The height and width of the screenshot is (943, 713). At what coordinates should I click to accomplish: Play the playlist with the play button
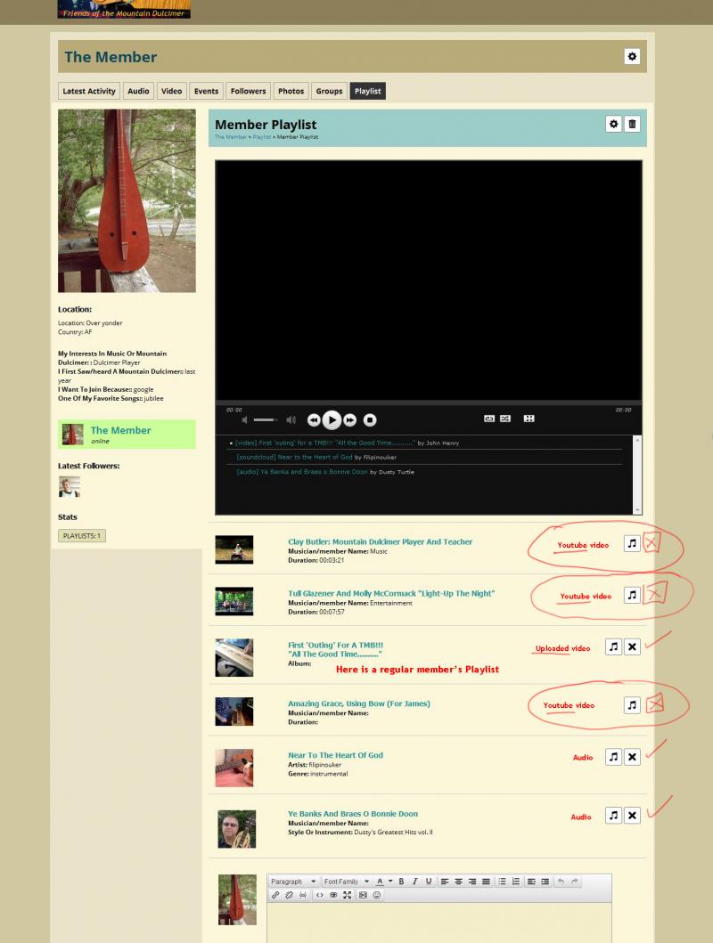pos(332,419)
